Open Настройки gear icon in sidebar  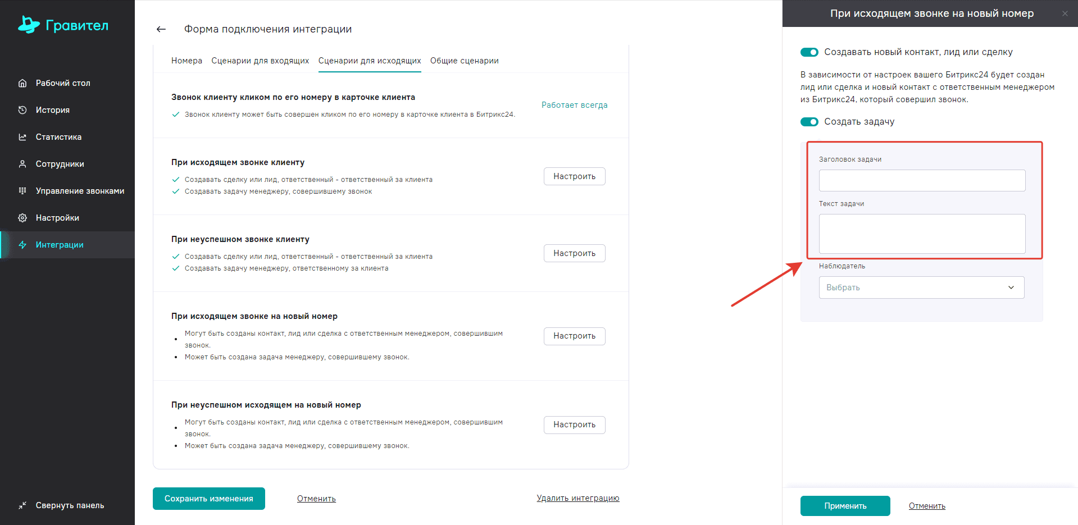[22, 218]
